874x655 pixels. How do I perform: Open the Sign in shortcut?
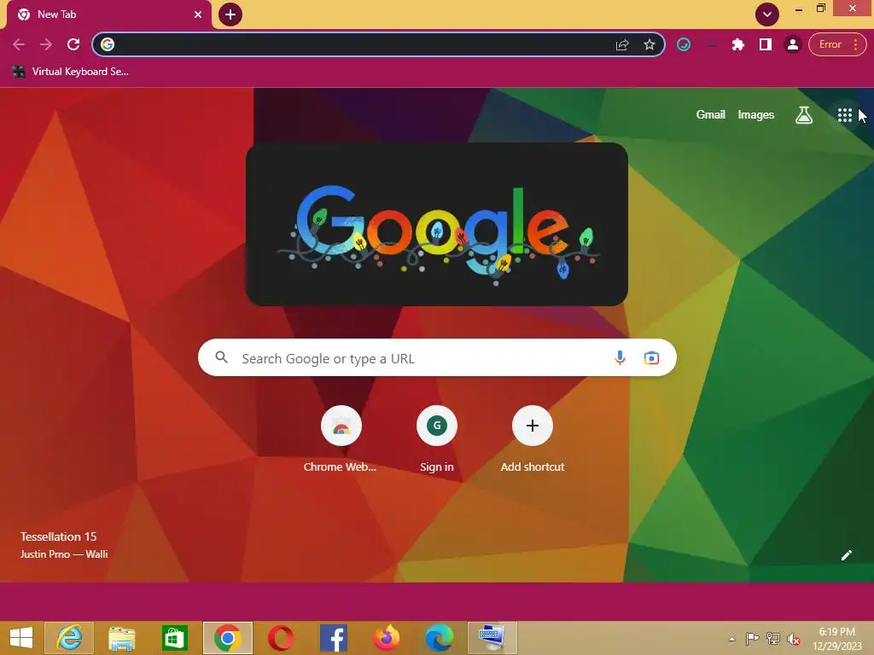click(437, 439)
